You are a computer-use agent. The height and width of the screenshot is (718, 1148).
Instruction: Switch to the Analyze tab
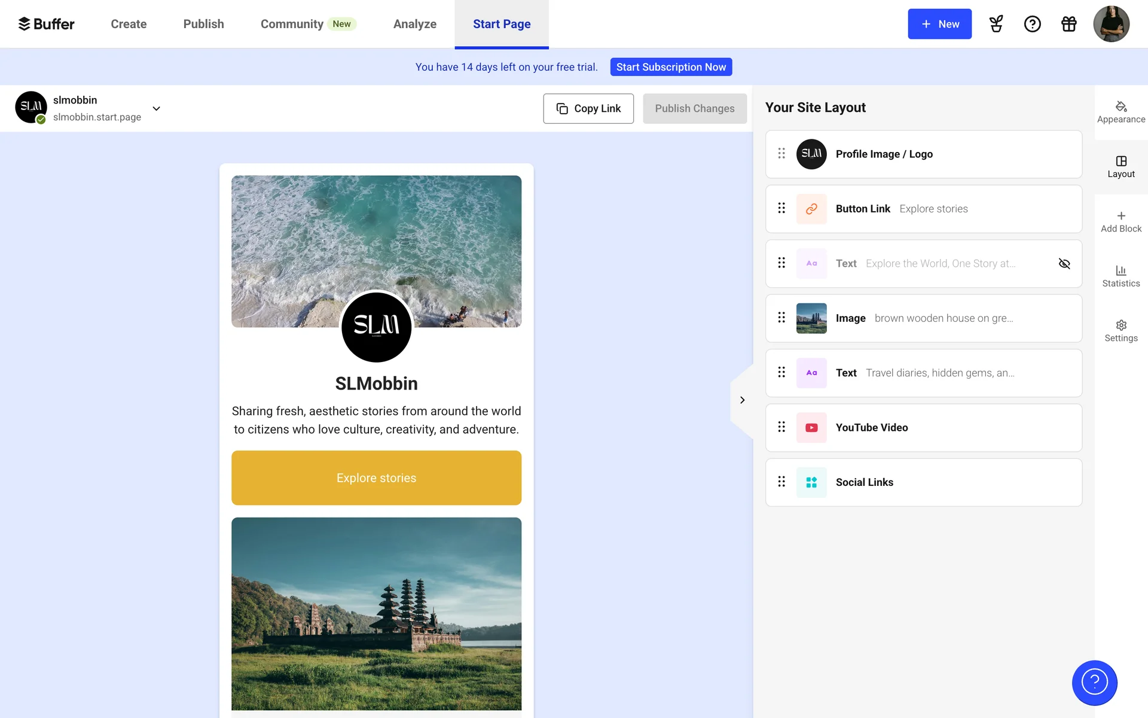[414, 24]
